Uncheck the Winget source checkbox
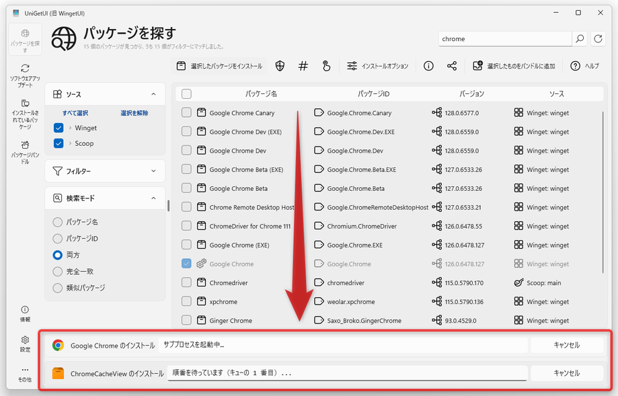618x396 pixels. (x=59, y=128)
